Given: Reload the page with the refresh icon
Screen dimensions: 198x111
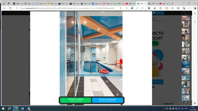Looking at the screenshot, I should [10, 8].
